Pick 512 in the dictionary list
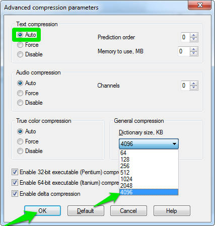 (x=149, y=173)
